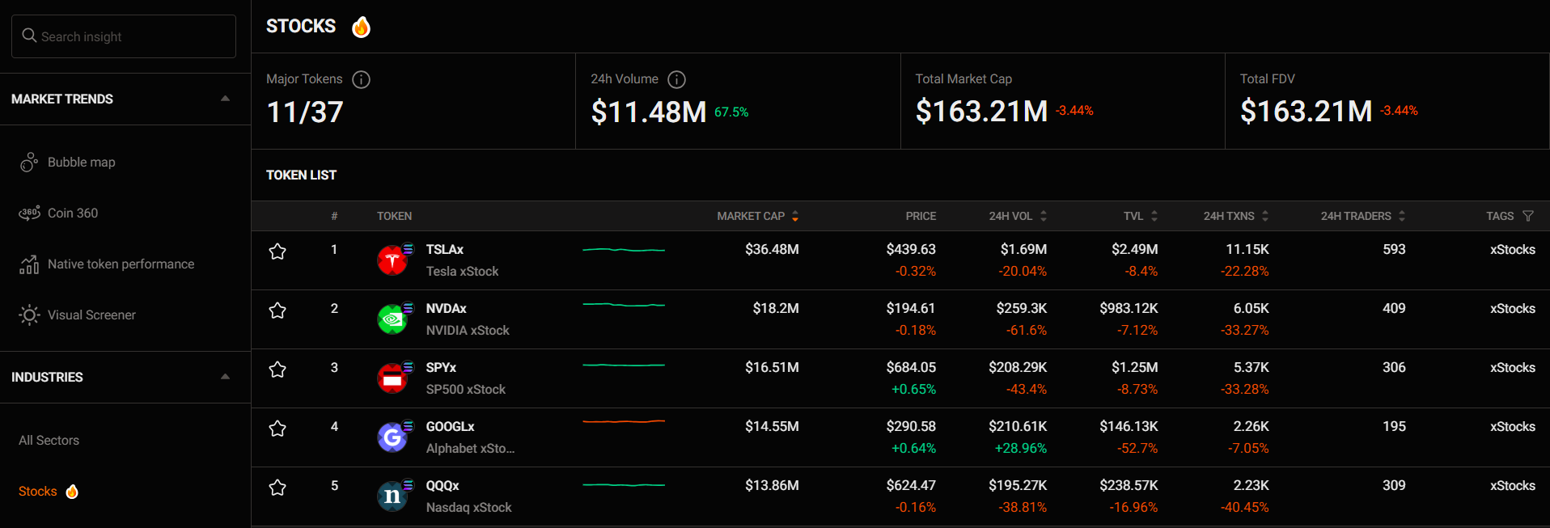Viewport: 1550px width, 528px height.
Task: Click the xStocks tag in QQQx row
Action: tap(1512, 486)
